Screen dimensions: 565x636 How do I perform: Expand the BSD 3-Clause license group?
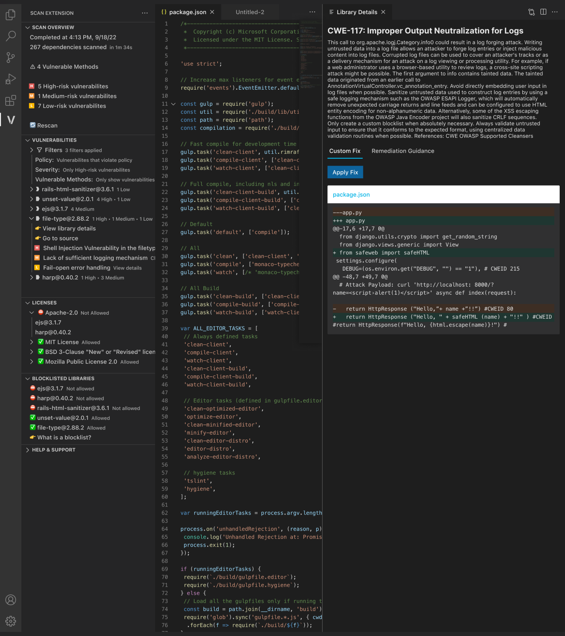point(32,352)
